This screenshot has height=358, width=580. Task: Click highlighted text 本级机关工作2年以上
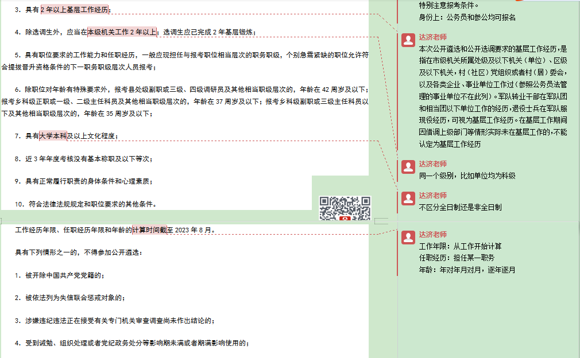tap(122, 32)
